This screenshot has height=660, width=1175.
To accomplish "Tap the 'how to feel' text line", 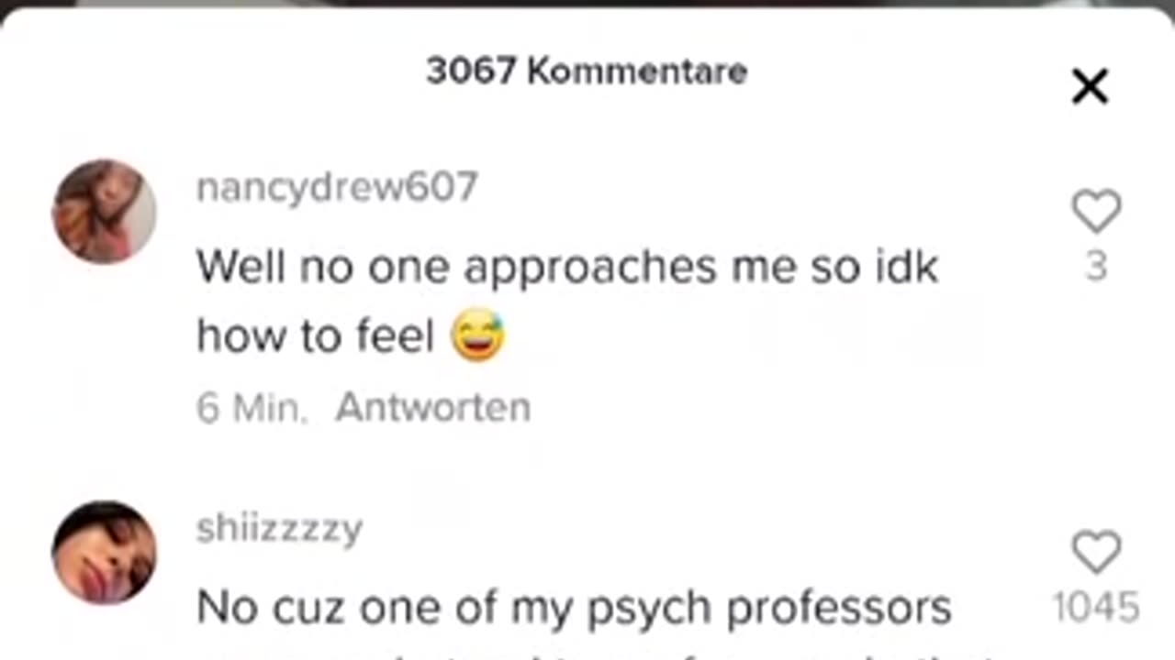I will click(315, 337).
